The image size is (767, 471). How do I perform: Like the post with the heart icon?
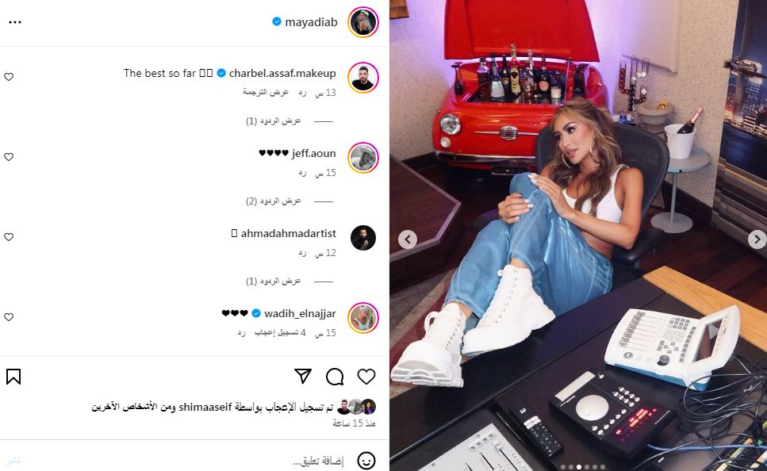pyautogui.click(x=366, y=377)
